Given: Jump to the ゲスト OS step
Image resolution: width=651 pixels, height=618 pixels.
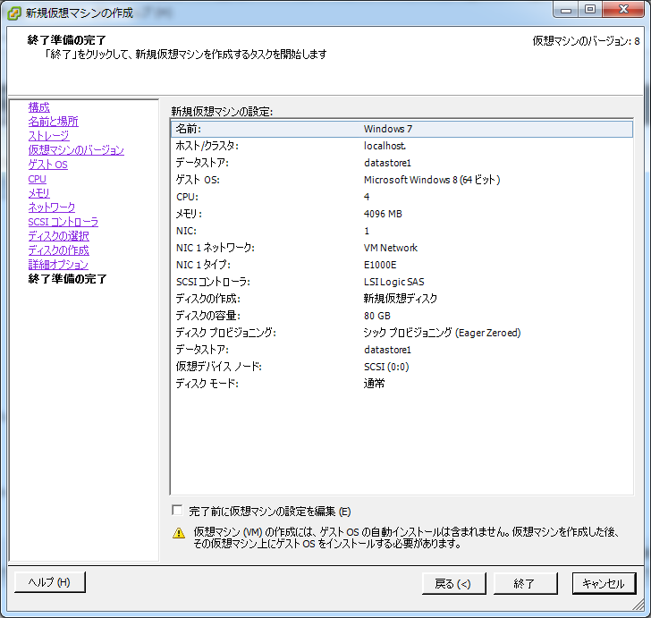Looking at the screenshot, I should point(47,165).
